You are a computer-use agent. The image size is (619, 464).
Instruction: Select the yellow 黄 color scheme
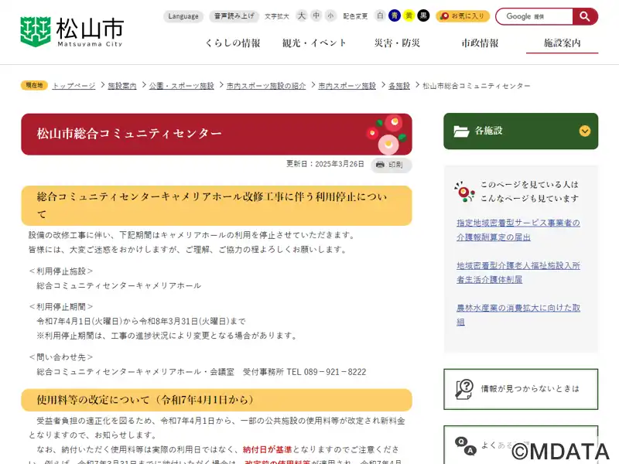click(409, 15)
